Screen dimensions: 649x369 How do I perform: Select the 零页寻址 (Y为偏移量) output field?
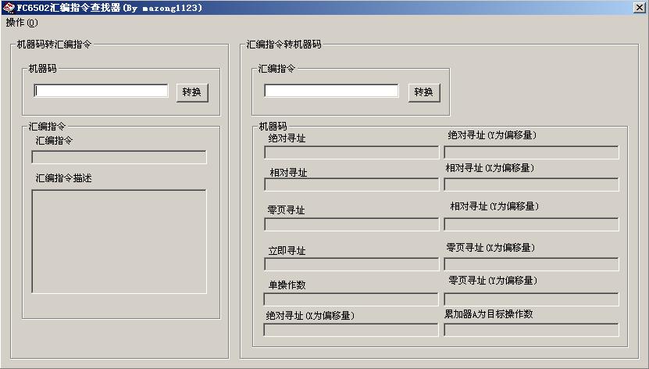(x=531, y=299)
